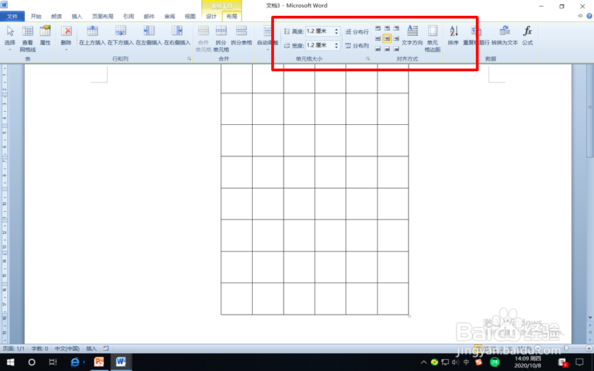
Task: Set alignment to top right
Action: click(x=396, y=28)
